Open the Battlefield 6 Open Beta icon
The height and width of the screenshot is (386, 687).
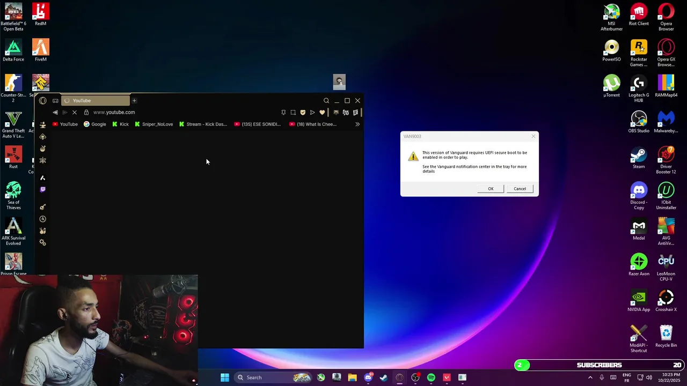point(13,17)
